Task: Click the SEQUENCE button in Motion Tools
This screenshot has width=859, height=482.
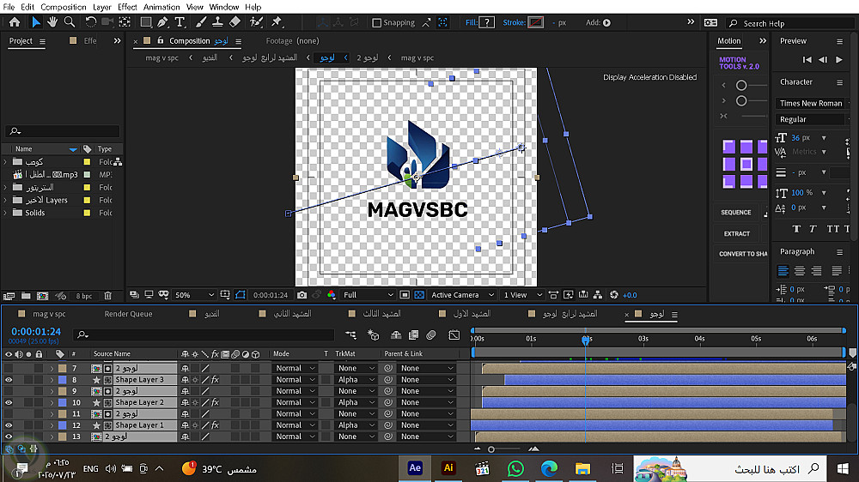Action: point(736,213)
